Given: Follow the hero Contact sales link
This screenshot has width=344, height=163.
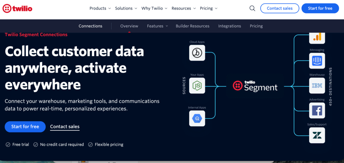Looking at the screenshot, I should coord(65,127).
